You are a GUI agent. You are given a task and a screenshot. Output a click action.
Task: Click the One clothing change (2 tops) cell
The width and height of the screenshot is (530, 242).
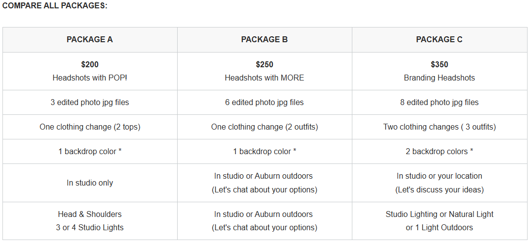[90, 127]
